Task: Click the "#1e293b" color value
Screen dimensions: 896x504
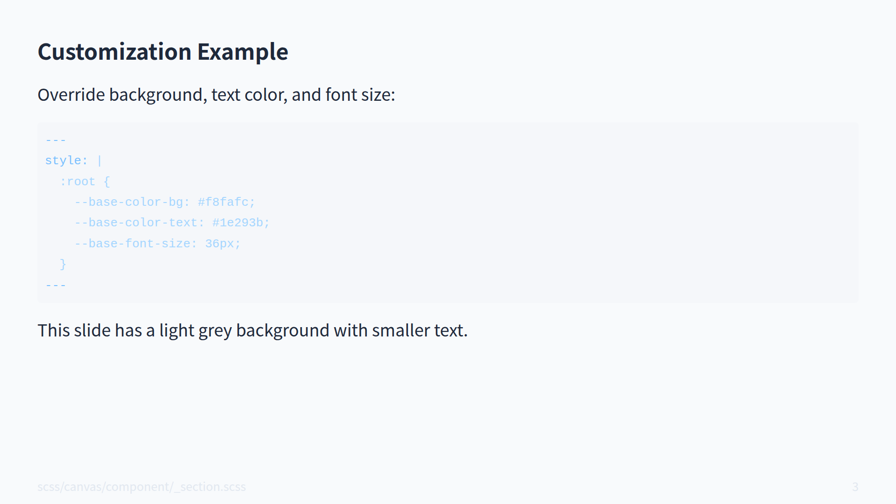Action: [x=238, y=223]
